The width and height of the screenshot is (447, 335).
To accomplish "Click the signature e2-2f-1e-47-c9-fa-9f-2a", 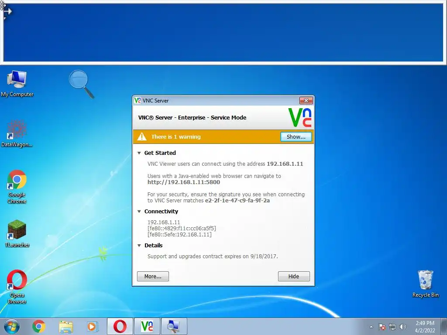I will coord(237,200).
